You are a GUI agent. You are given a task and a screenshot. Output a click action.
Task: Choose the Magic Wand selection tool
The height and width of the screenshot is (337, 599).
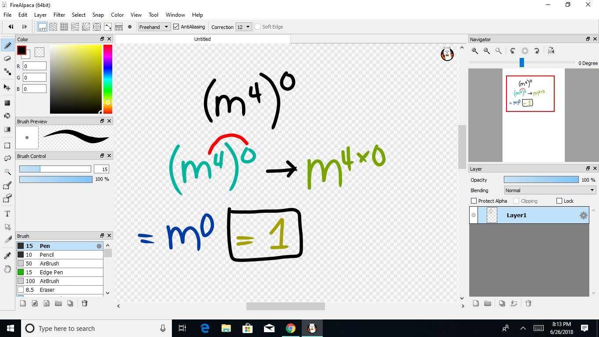pos(7,172)
